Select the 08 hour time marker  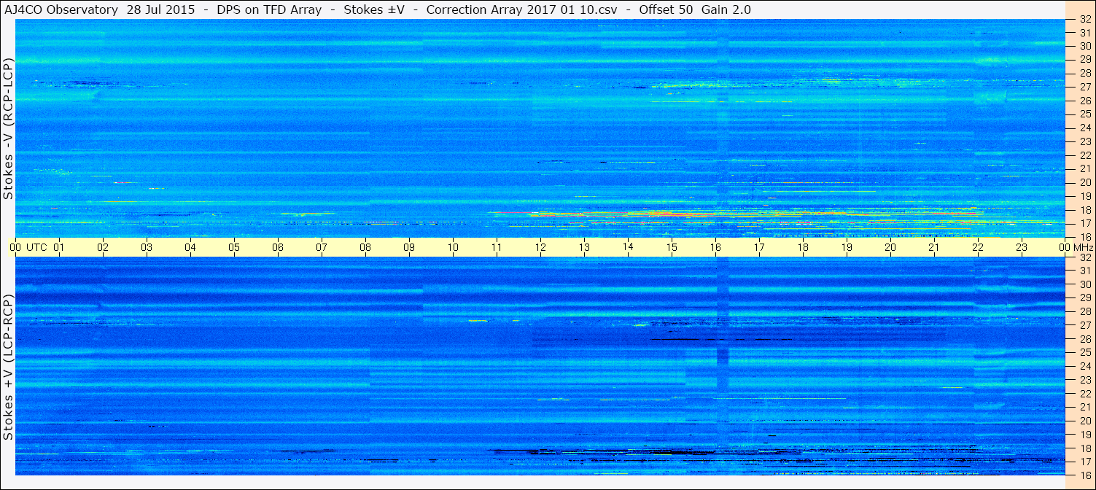365,248
